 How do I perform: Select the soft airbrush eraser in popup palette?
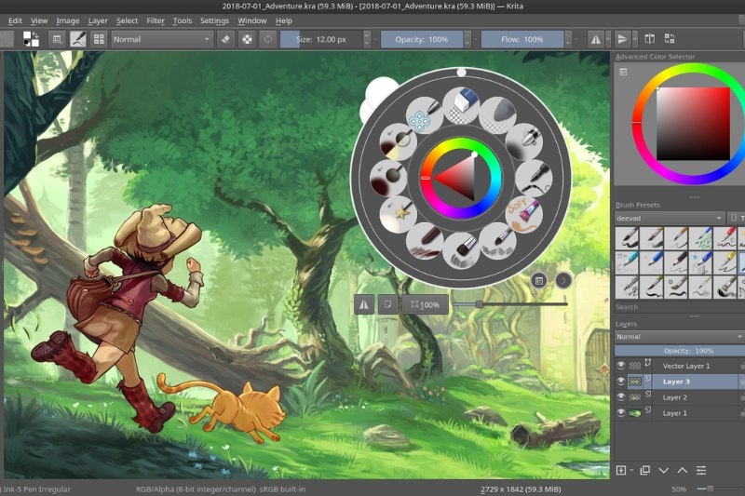497,114
